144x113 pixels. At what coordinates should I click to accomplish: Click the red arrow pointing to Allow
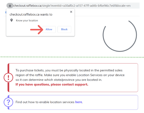coord(37,30)
